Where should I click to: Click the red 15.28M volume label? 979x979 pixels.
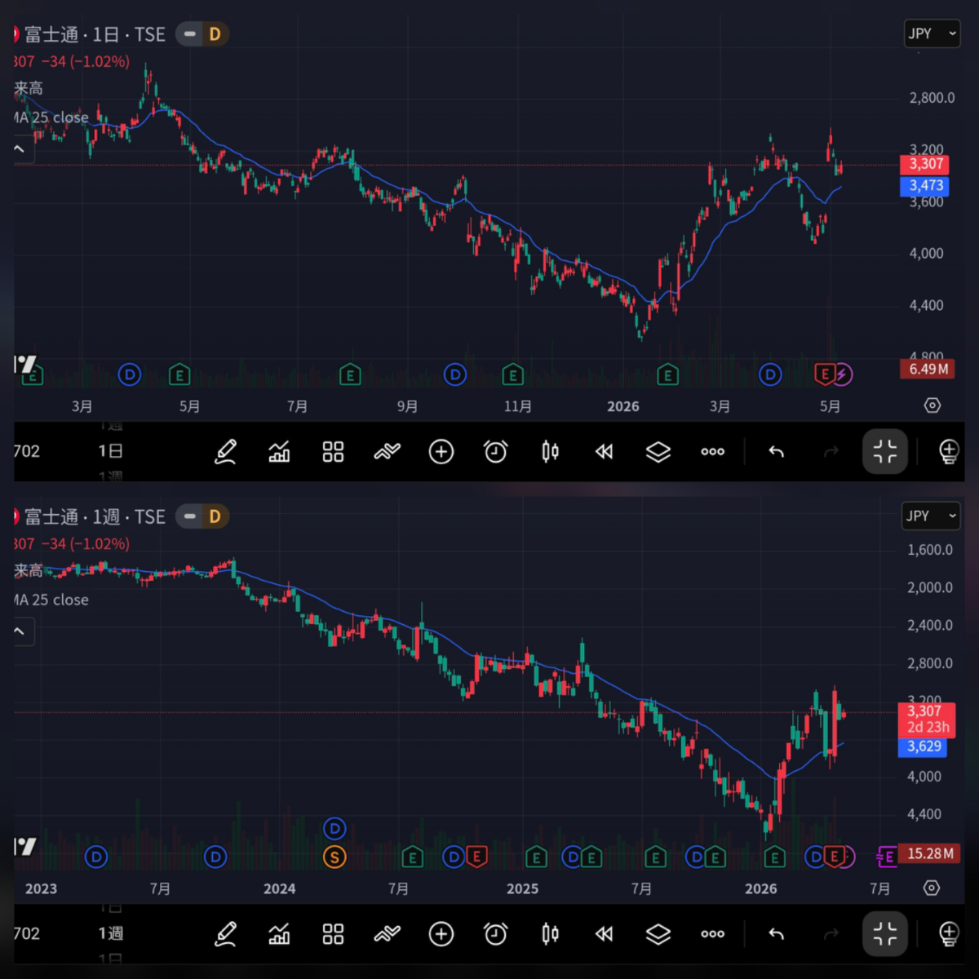pos(928,853)
